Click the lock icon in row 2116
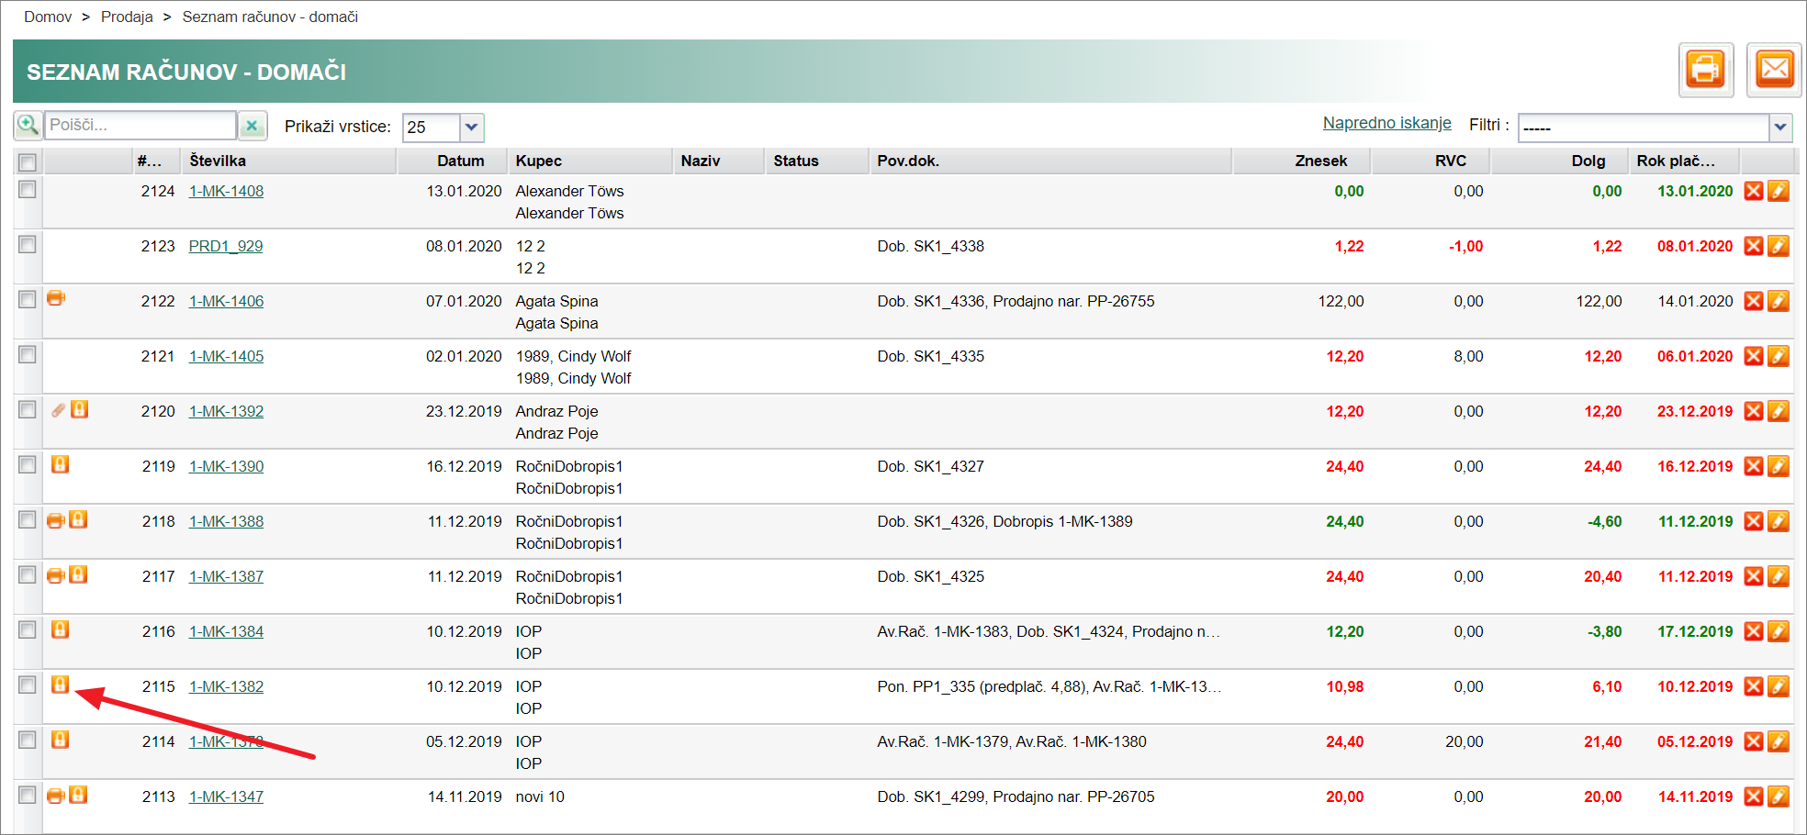1807x835 pixels. [x=60, y=629]
